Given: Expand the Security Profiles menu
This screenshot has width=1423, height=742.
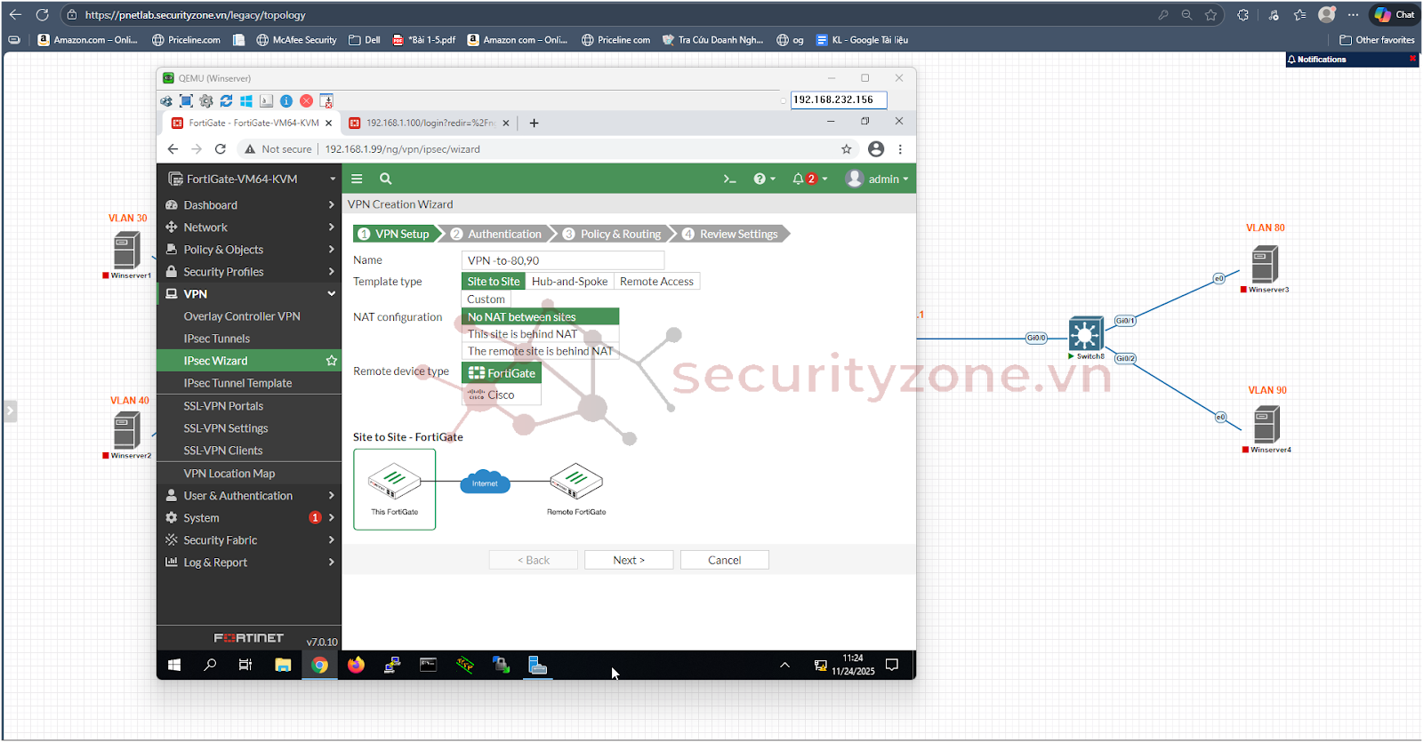Looking at the screenshot, I should pos(223,272).
